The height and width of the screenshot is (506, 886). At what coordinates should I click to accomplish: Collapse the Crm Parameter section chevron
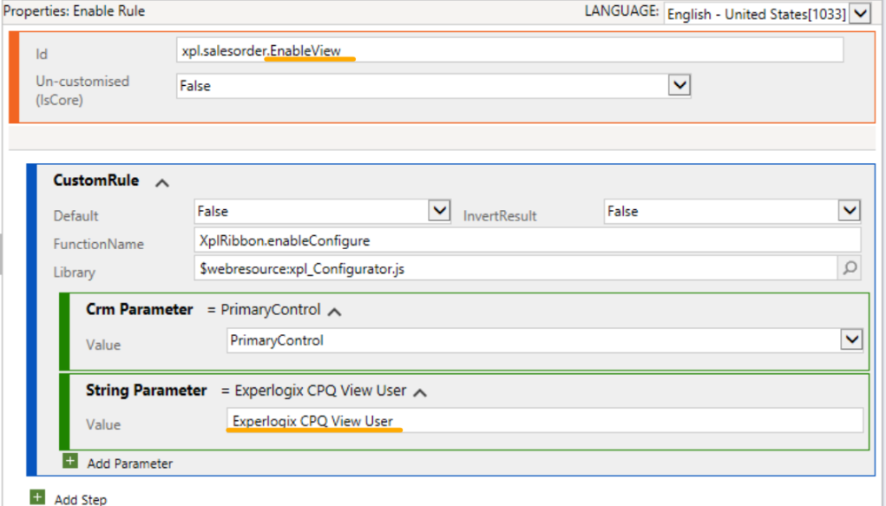pos(334,312)
